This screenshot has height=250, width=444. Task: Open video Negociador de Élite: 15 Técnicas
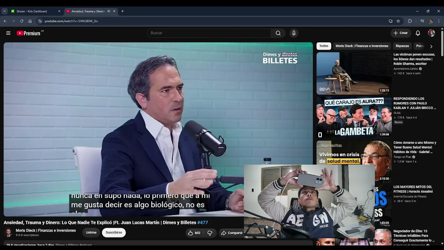tap(414, 236)
